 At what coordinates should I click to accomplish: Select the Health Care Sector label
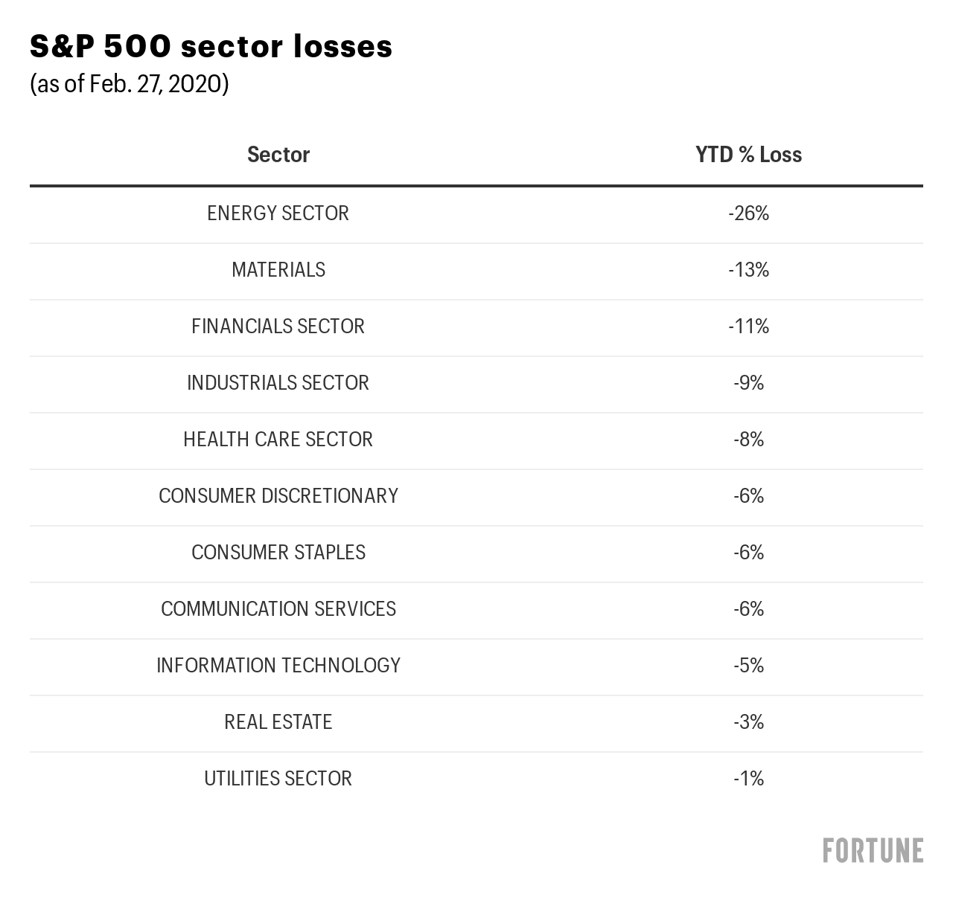coord(278,440)
